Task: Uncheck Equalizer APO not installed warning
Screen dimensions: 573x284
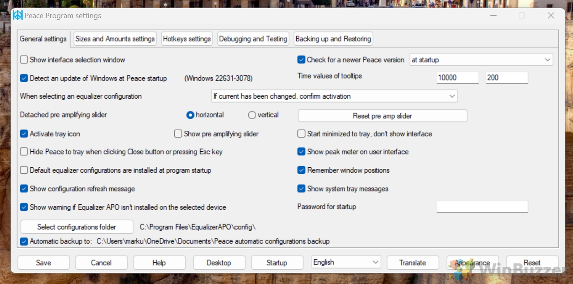Action: 24,207
